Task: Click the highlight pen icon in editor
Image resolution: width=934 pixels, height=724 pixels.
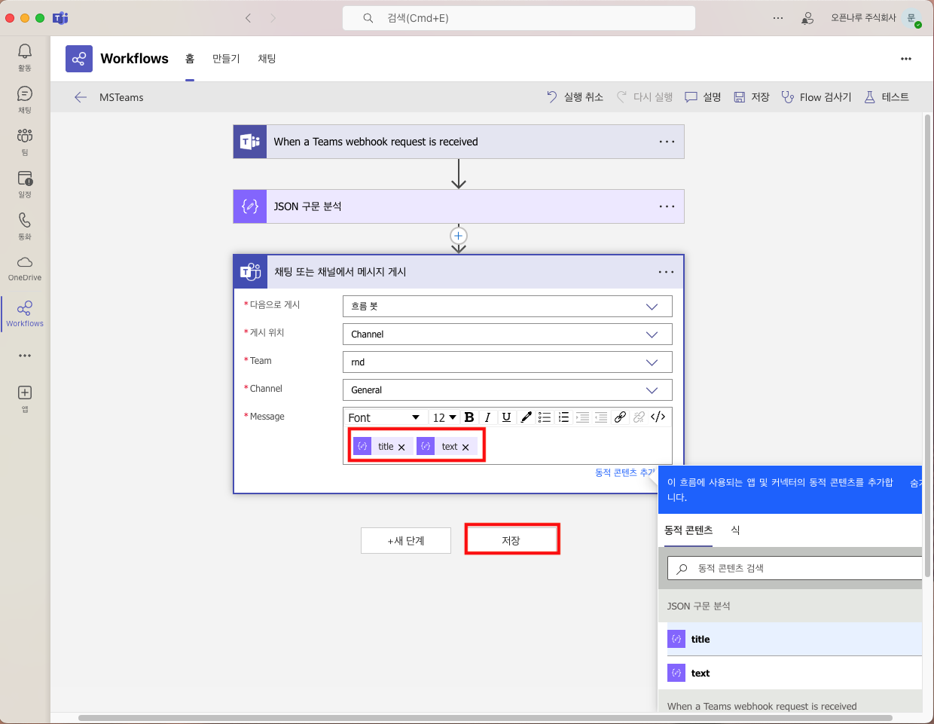Action: pyautogui.click(x=526, y=417)
